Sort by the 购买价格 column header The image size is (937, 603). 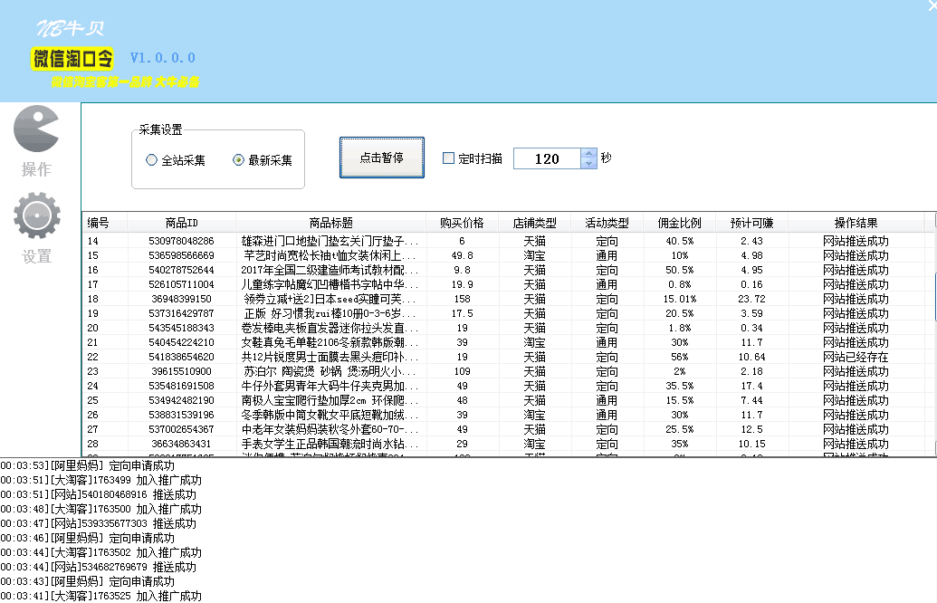pos(462,223)
